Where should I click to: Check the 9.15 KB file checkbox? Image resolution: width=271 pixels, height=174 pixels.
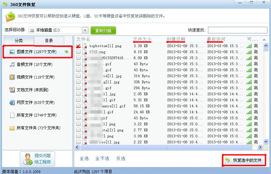pyautogui.click(x=78, y=51)
